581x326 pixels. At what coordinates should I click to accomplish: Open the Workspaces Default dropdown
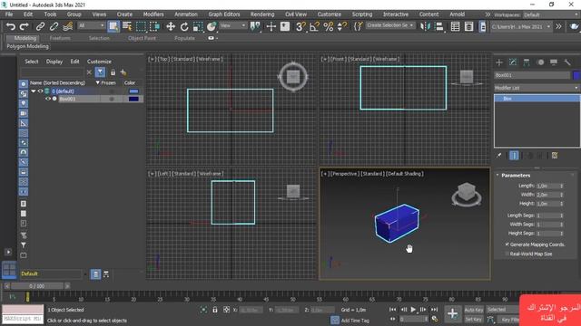tap(551, 14)
